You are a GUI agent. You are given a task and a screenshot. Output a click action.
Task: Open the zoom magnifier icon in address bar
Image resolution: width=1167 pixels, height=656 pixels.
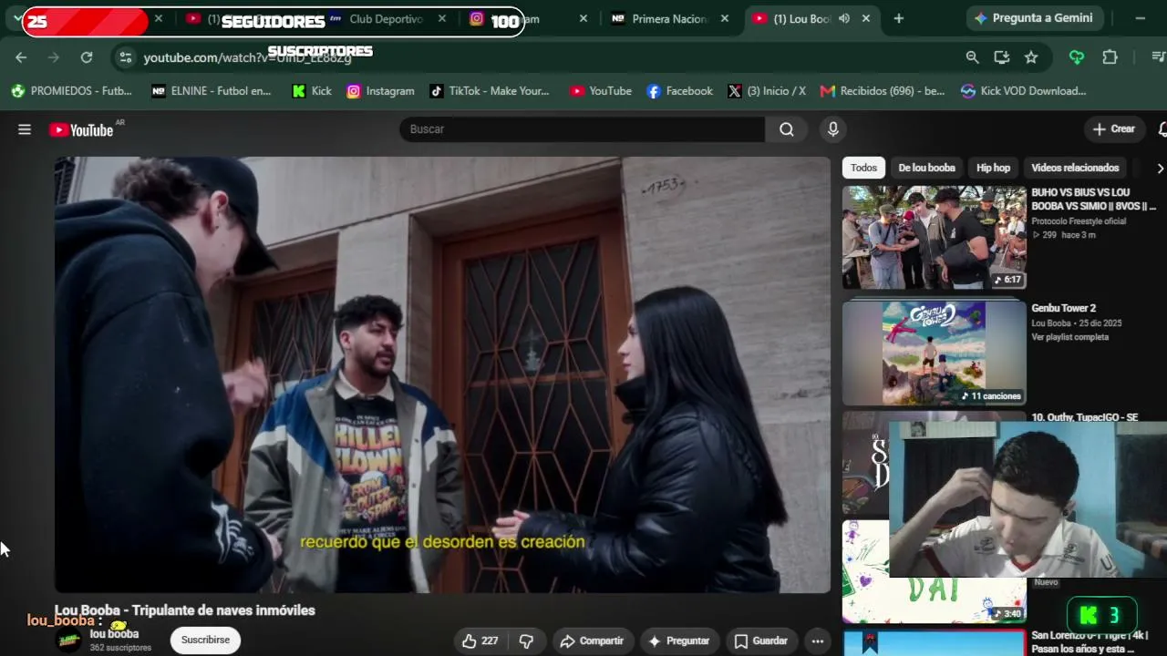pos(973,57)
